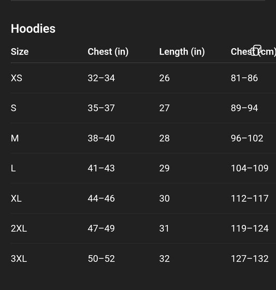Select the XS size row label
Viewport: 276px width, 290px height.
tap(17, 78)
